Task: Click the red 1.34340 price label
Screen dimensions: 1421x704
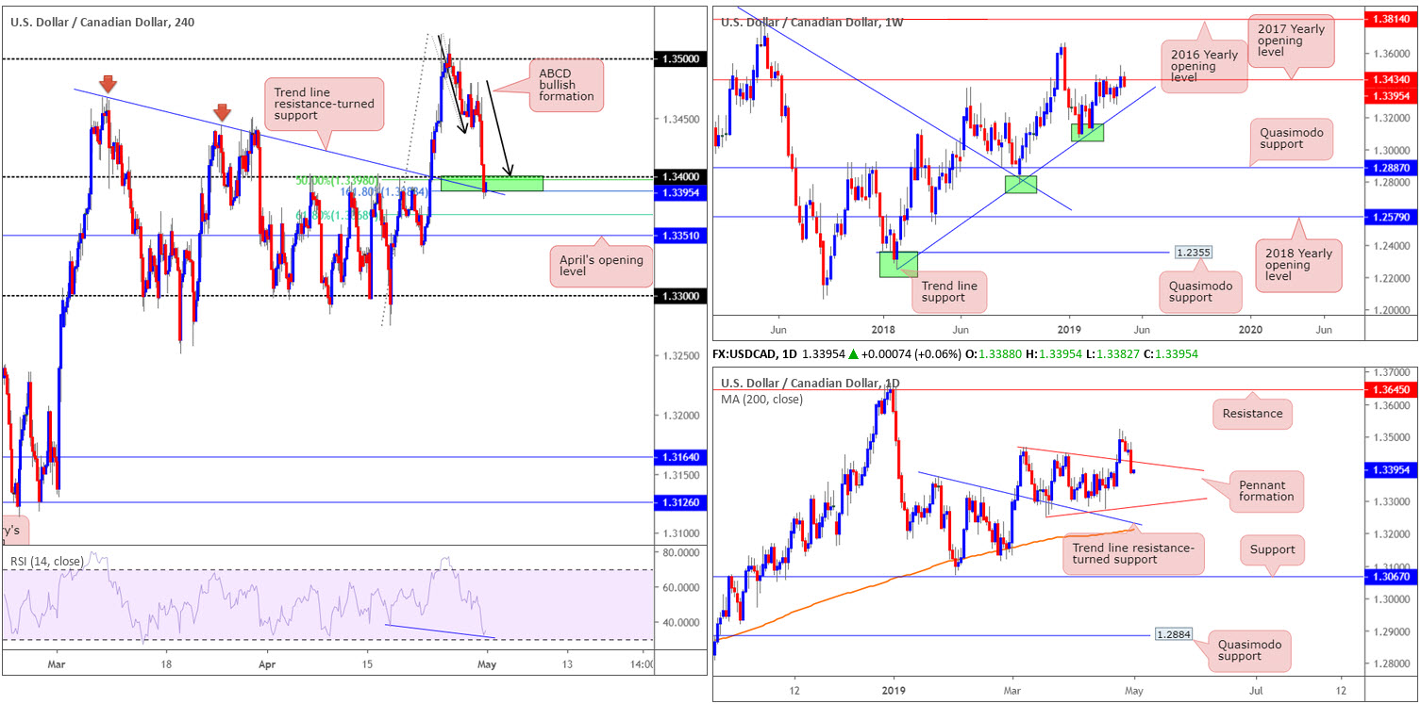Action: 1392,80
